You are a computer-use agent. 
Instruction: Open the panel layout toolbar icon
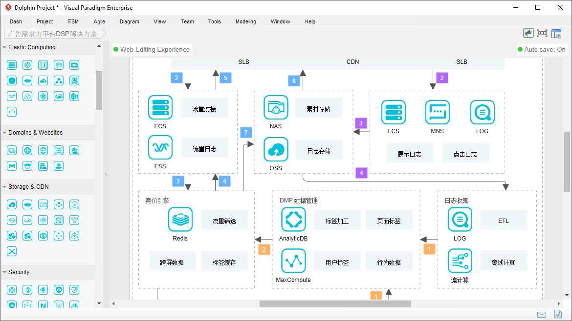(556, 34)
